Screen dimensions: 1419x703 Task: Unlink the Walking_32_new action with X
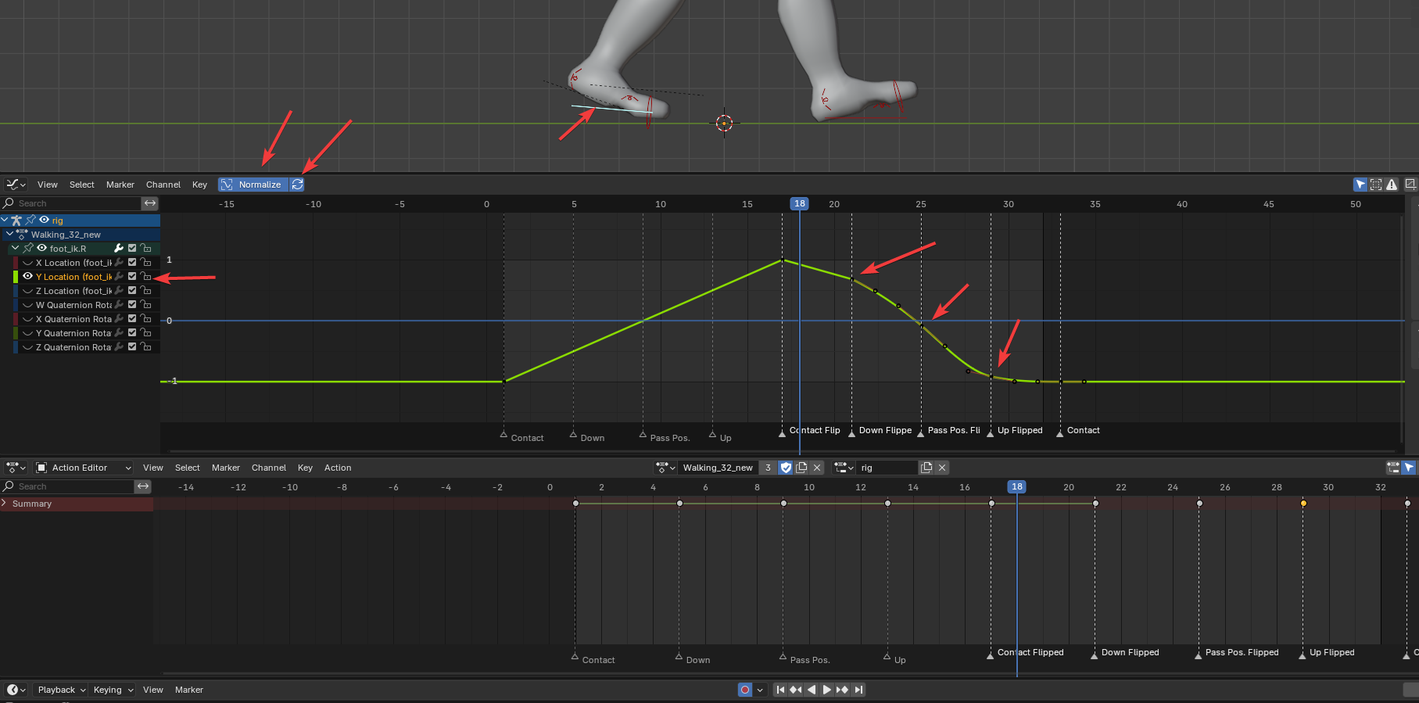(817, 468)
